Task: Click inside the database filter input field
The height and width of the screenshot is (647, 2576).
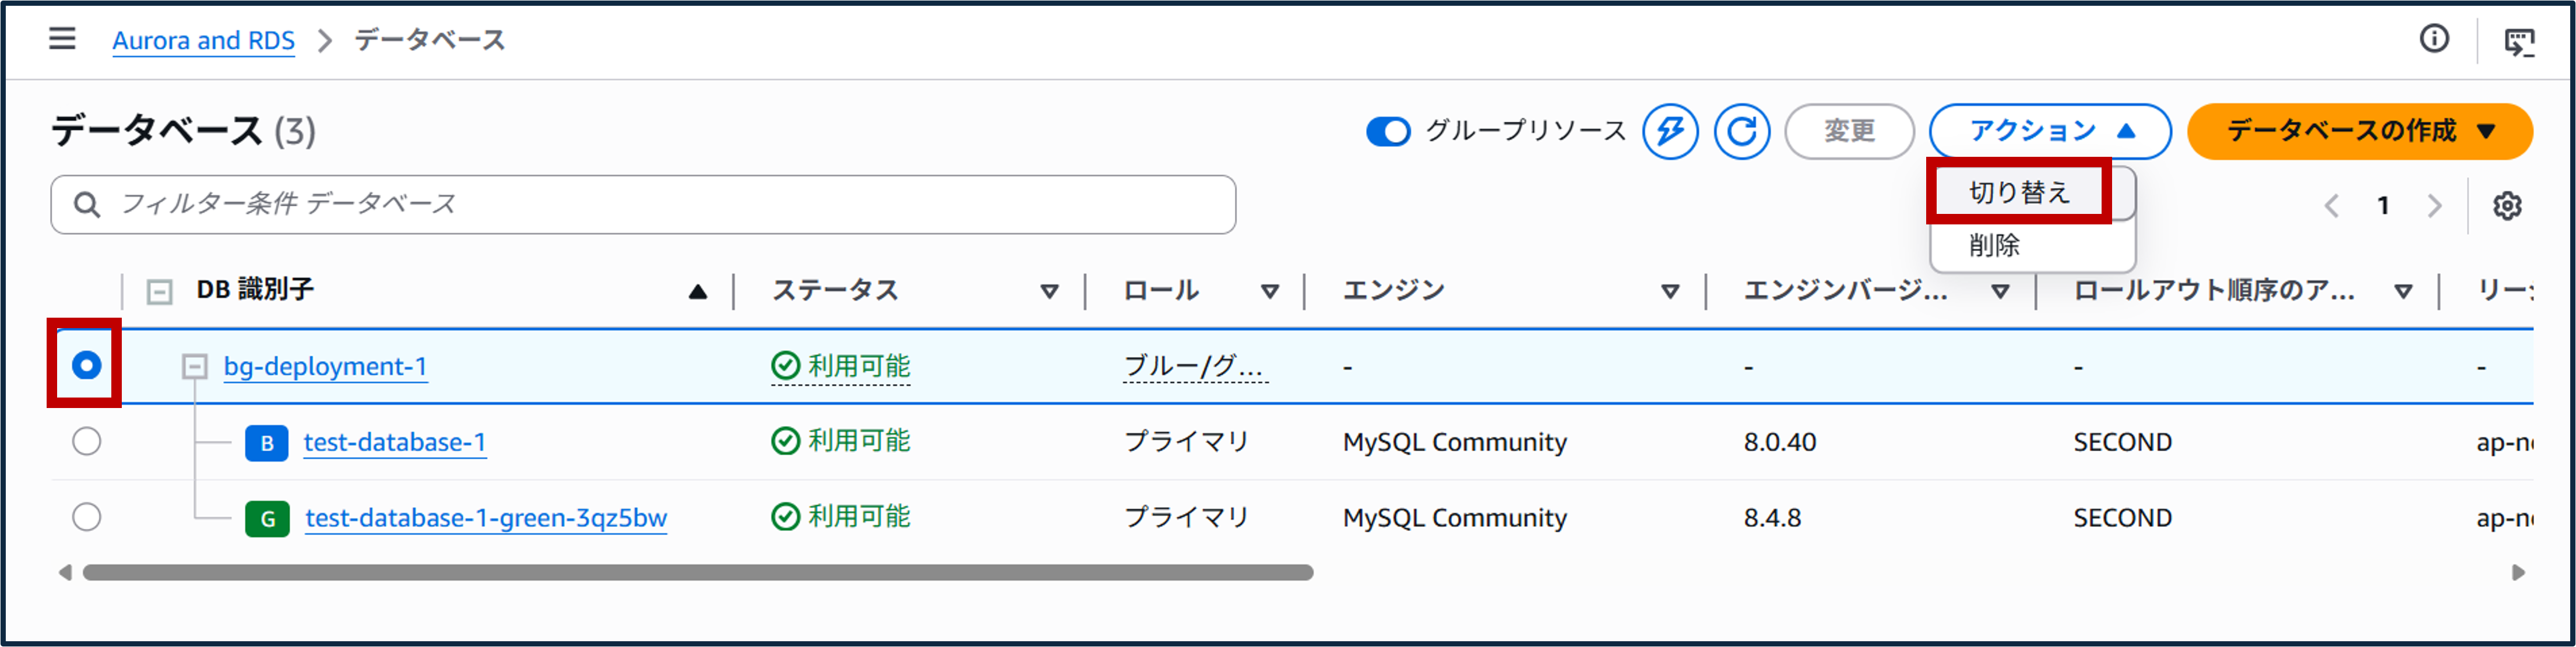Action: tap(600, 204)
